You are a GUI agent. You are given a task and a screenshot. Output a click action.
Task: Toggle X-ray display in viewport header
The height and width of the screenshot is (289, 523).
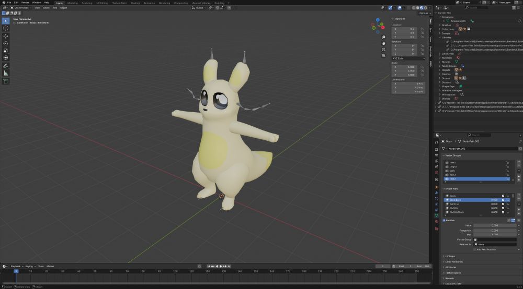pyautogui.click(x=407, y=8)
